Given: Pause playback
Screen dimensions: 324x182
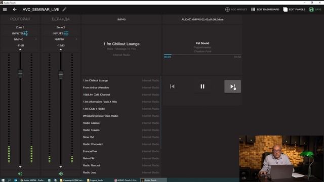Looking at the screenshot, I should tap(202, 86).
